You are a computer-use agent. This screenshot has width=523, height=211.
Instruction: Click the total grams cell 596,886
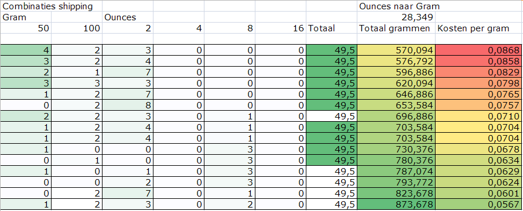[x=396, y=72]
